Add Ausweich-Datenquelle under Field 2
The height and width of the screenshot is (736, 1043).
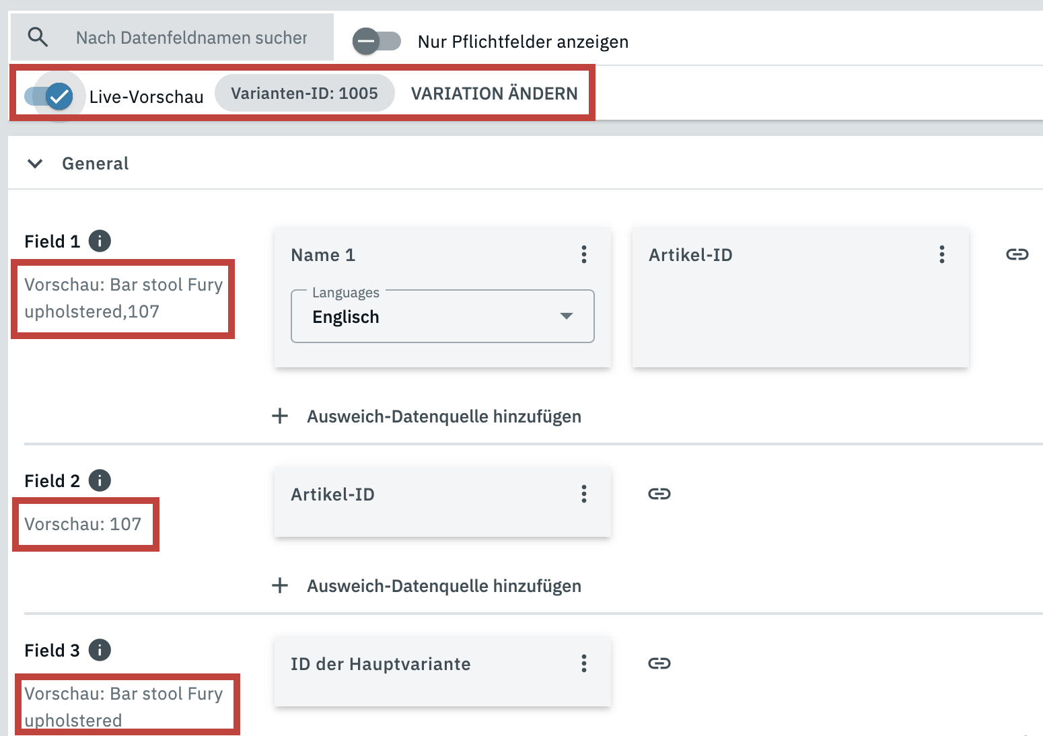tap(427, 586)
